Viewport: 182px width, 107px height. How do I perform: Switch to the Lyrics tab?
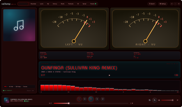coord(42,4)
